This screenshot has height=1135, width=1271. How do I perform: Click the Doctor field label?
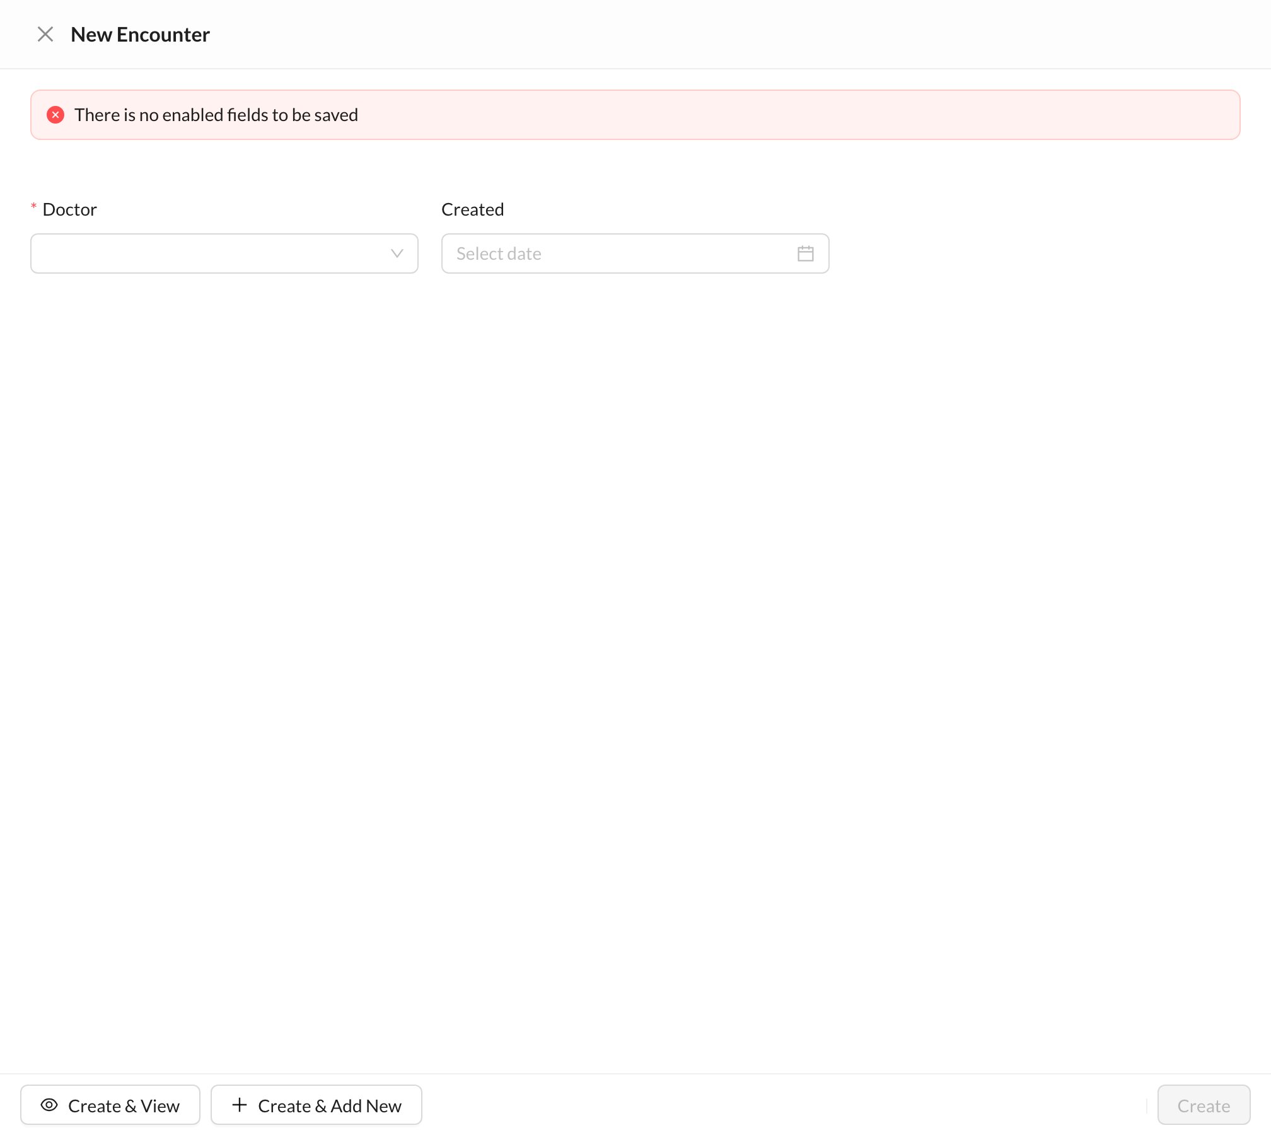pyautogui.click(x=69, y=209)
